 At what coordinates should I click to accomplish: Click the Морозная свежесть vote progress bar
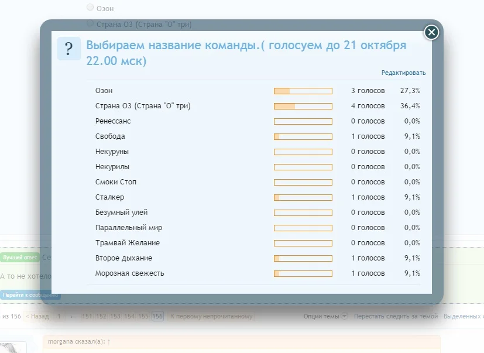[303, 273]
